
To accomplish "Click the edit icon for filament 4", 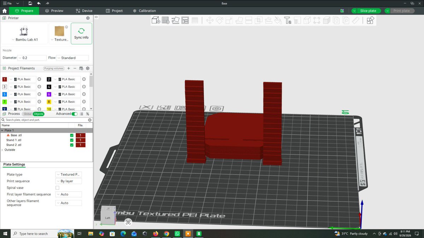I will coord(84,87).
